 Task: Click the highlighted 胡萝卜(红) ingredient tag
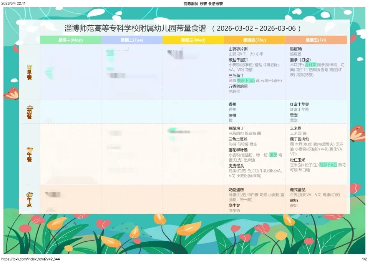[328, 165]
